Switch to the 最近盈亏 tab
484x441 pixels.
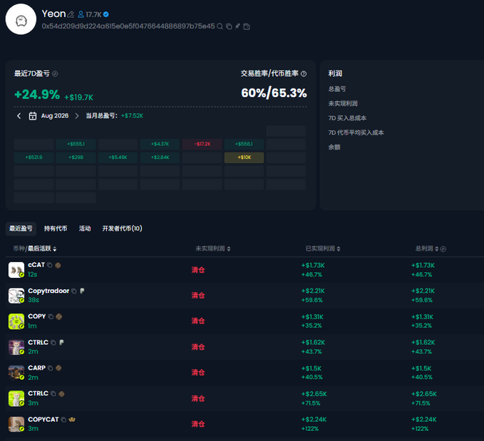point(21,229)
